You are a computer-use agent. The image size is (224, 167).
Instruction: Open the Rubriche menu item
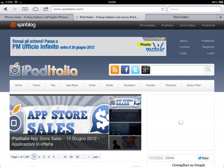[x=171, y=85]
